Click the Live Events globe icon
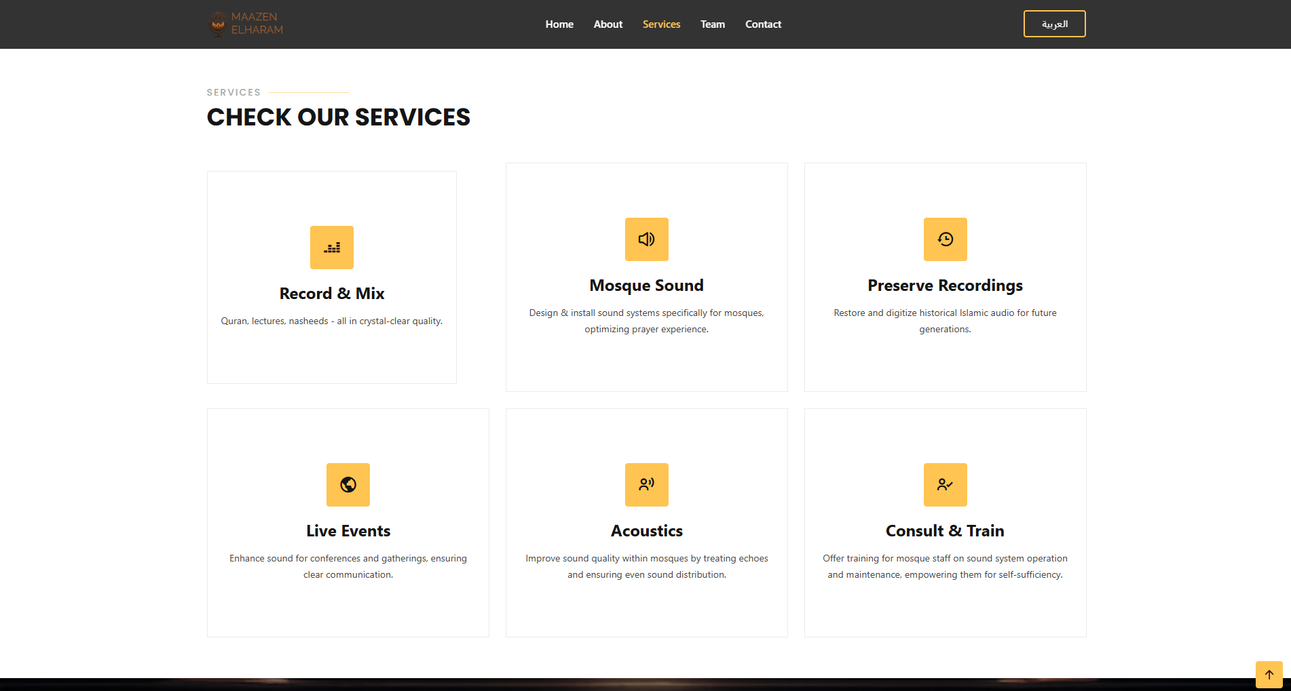The image size is (1291, 691). point(348,485)
